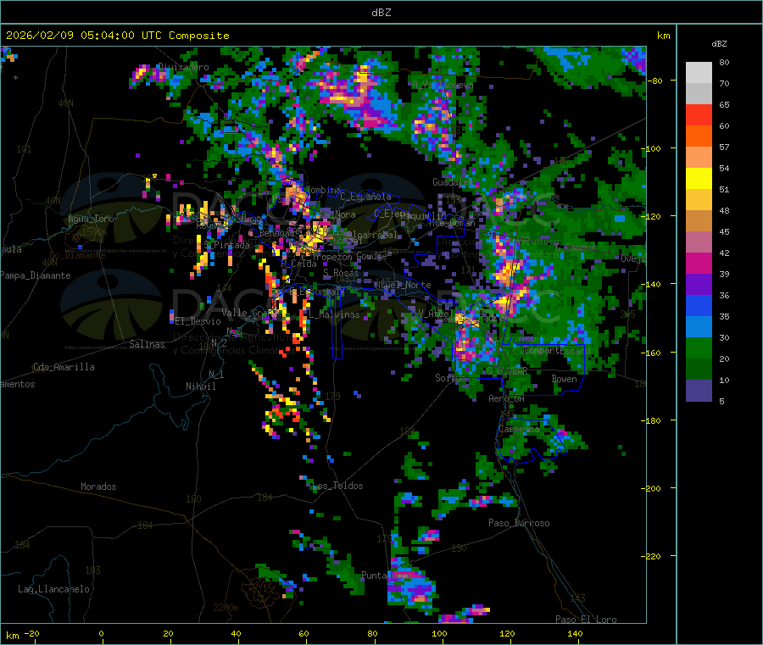Click the El_Desvio map label
Screen dimensions: 763x645
tap(198, 321)
